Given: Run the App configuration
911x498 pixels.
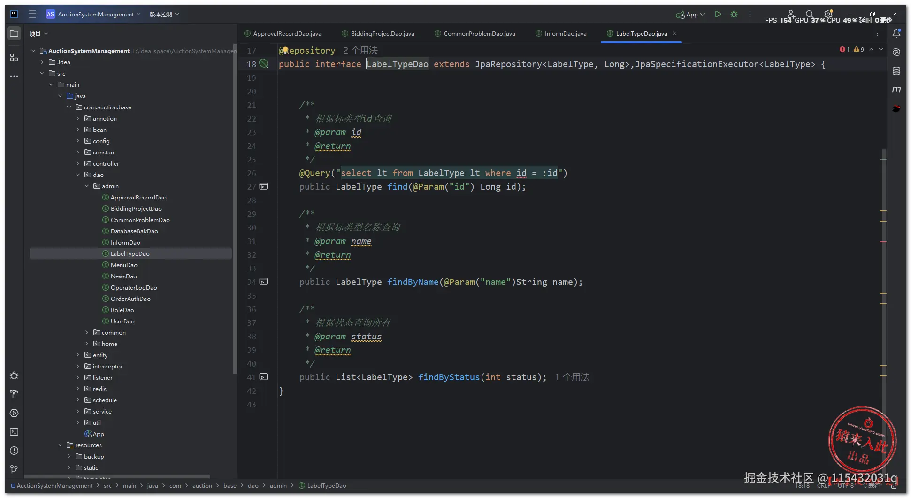Looking at the screenshot, I should [718, 14].
